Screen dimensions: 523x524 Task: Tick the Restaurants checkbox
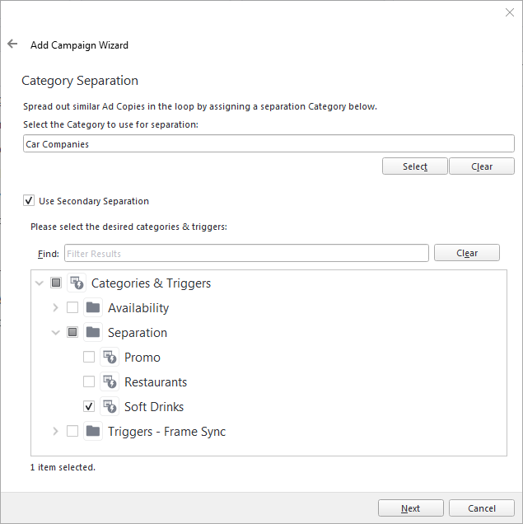pyautogui.click(x=89, y=381)
